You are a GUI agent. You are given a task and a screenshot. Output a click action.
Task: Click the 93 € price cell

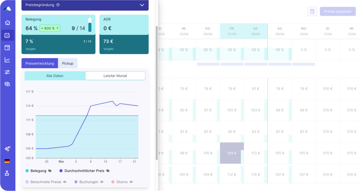[x=256, y=131]
